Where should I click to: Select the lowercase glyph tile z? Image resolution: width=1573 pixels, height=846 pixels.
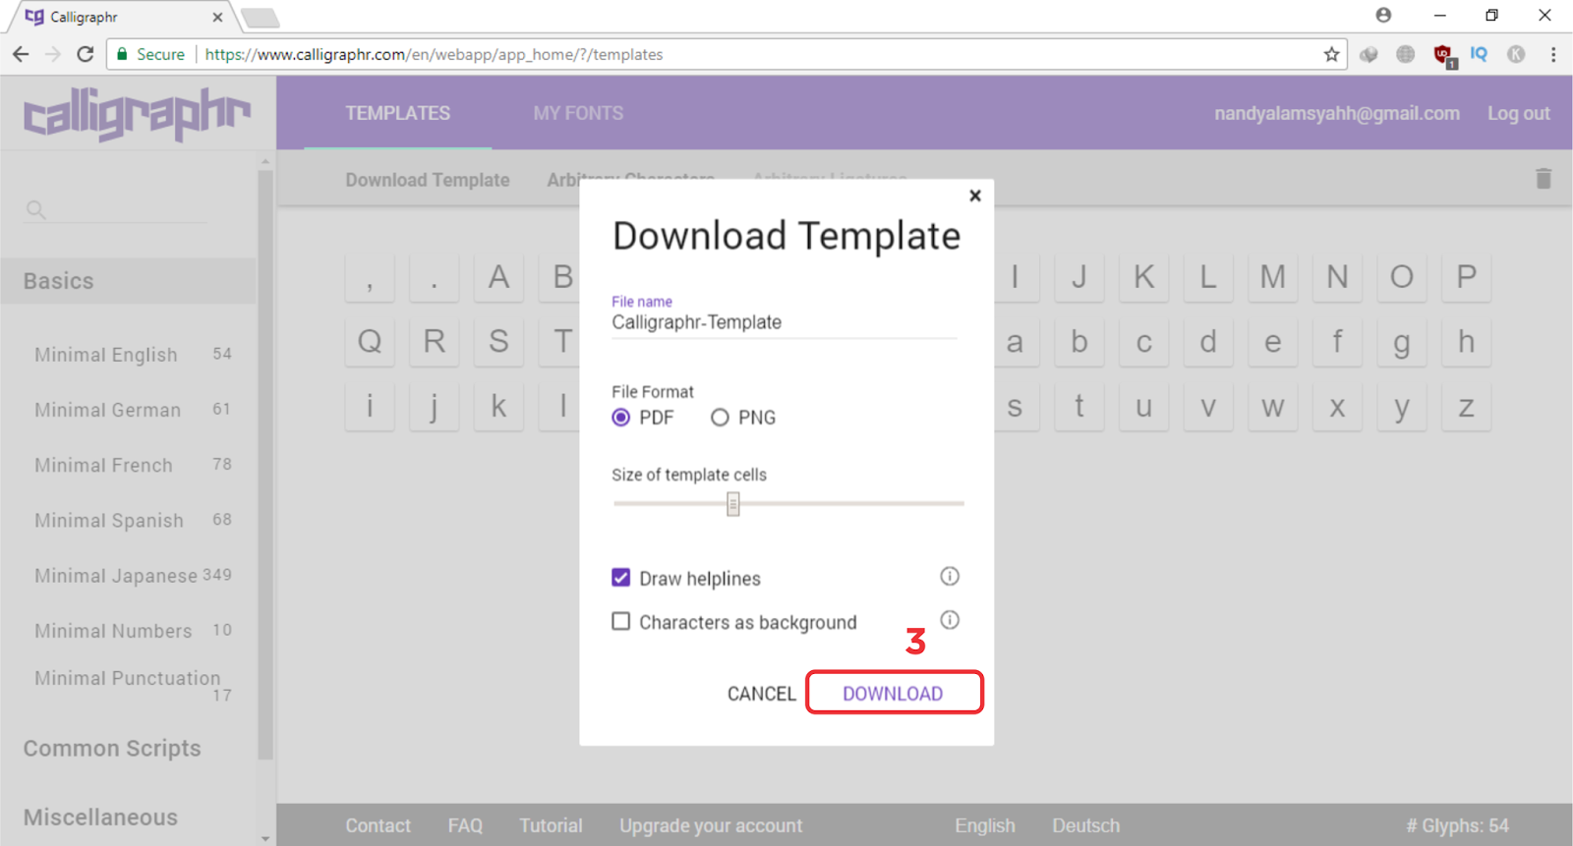1466,407
